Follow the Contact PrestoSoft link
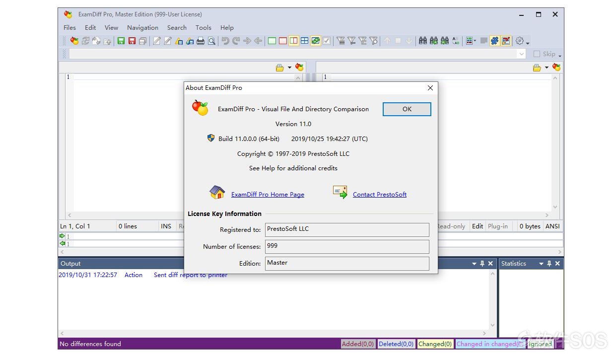Screen dimensions: 616x355 tap(380, 195)
